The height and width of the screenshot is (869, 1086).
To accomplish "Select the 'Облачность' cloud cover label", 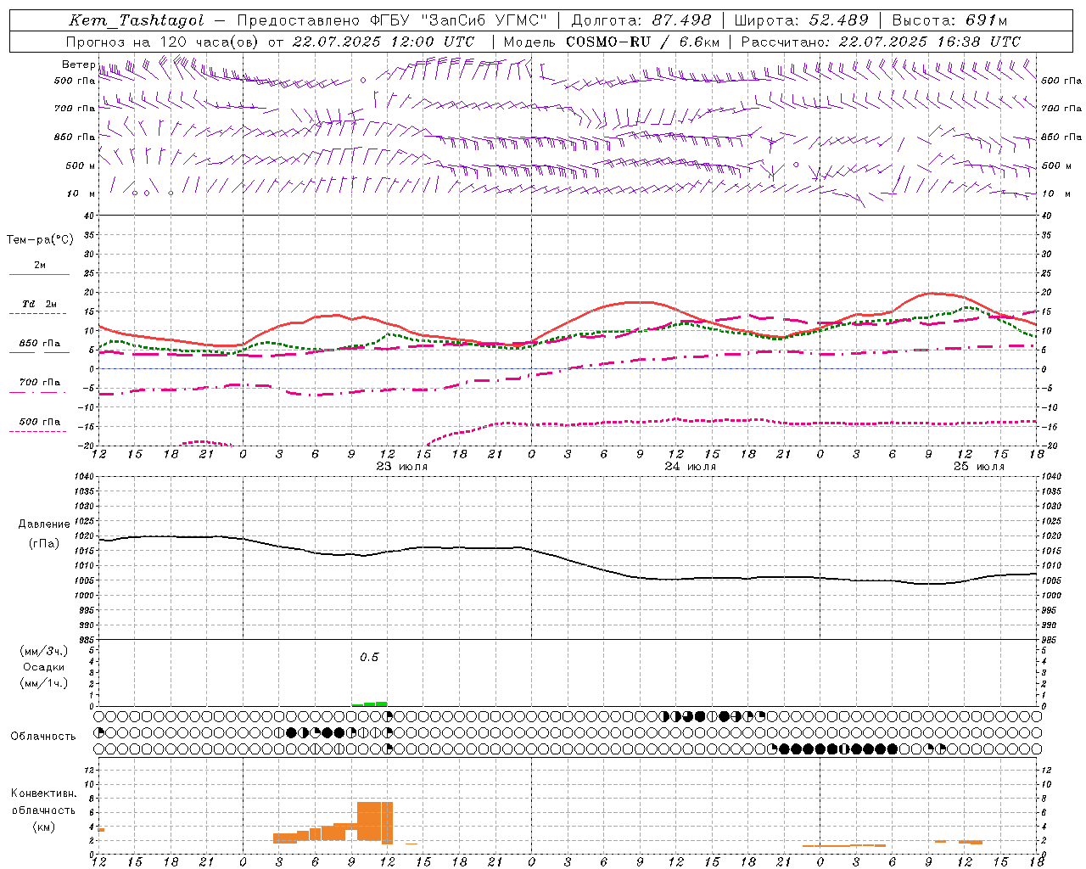I will coord(43,737).
